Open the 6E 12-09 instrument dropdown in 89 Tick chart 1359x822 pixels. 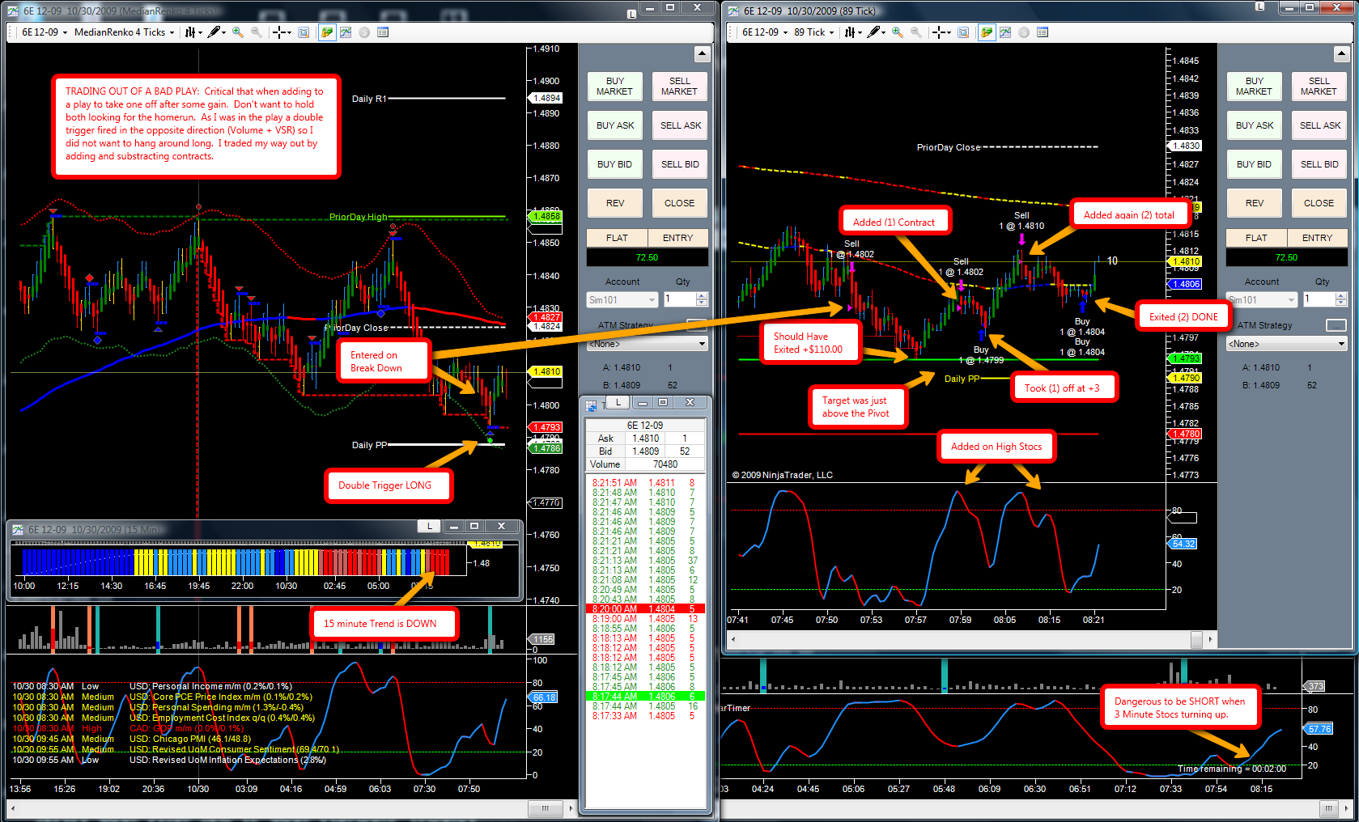click(765, 32)
